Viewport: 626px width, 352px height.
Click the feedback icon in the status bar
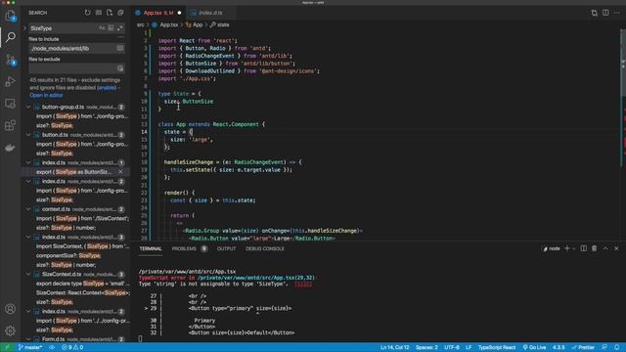pos(604,347)
